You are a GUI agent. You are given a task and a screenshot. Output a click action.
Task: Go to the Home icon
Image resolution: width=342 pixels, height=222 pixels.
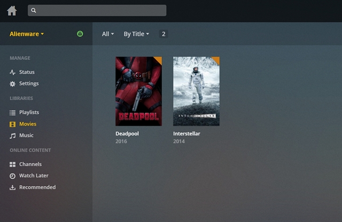point(12,11)
